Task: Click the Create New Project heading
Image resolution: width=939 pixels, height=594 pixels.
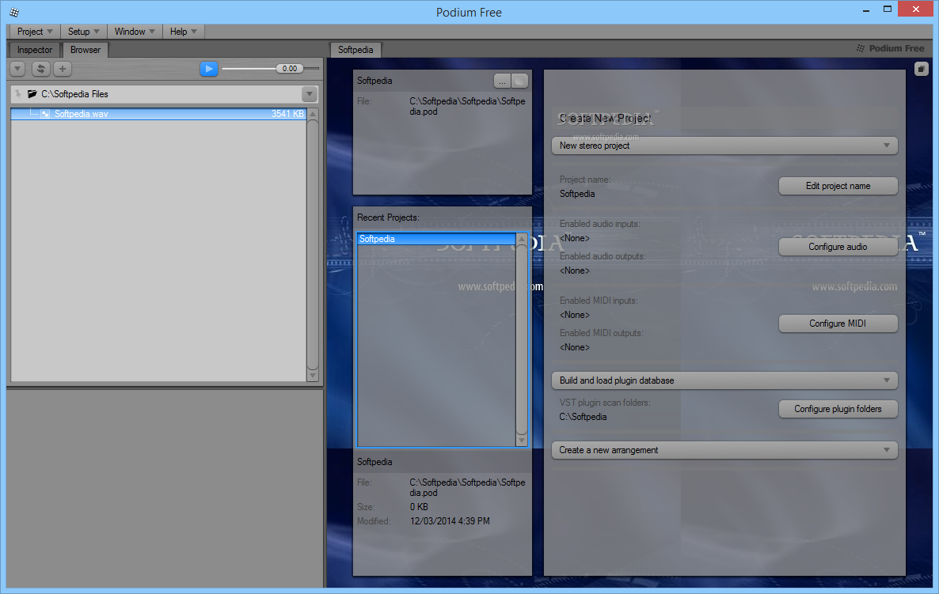Action: (606, 119)
